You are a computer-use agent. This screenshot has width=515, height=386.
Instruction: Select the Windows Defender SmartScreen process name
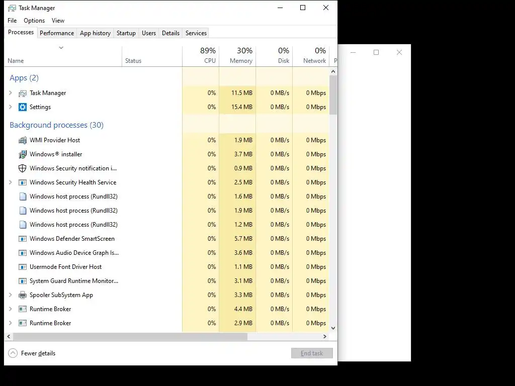pos(72,239)
